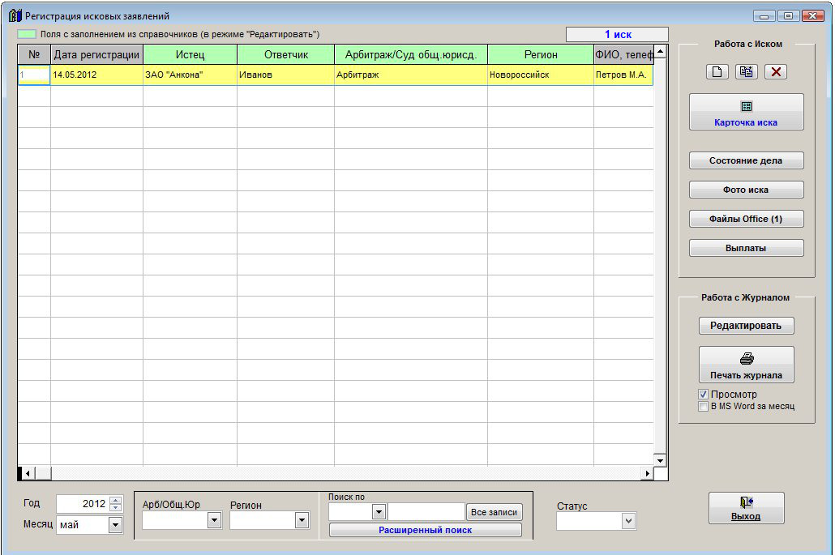Select the cell Арбитраж
This screenshot has height=555, width=835.
410,75
